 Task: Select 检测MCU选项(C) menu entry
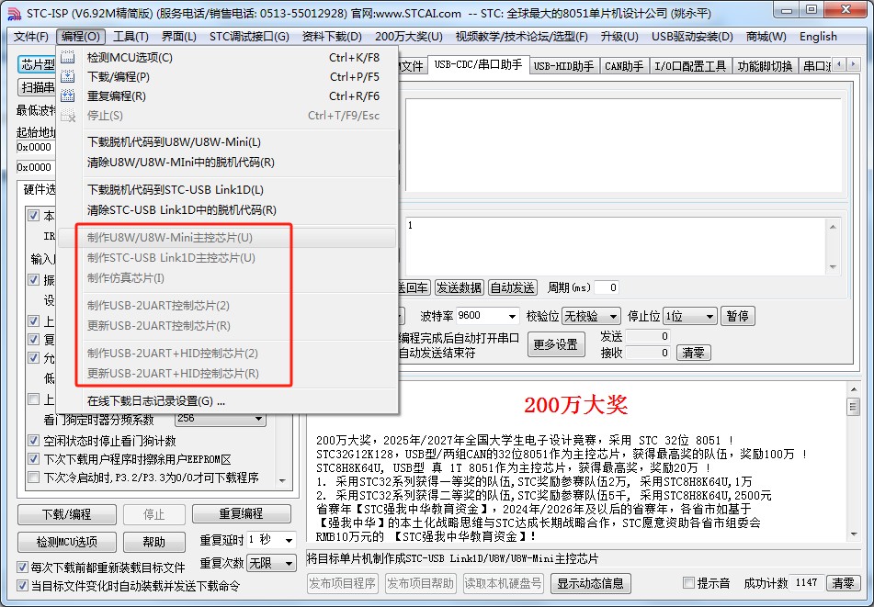click(227, 57)
